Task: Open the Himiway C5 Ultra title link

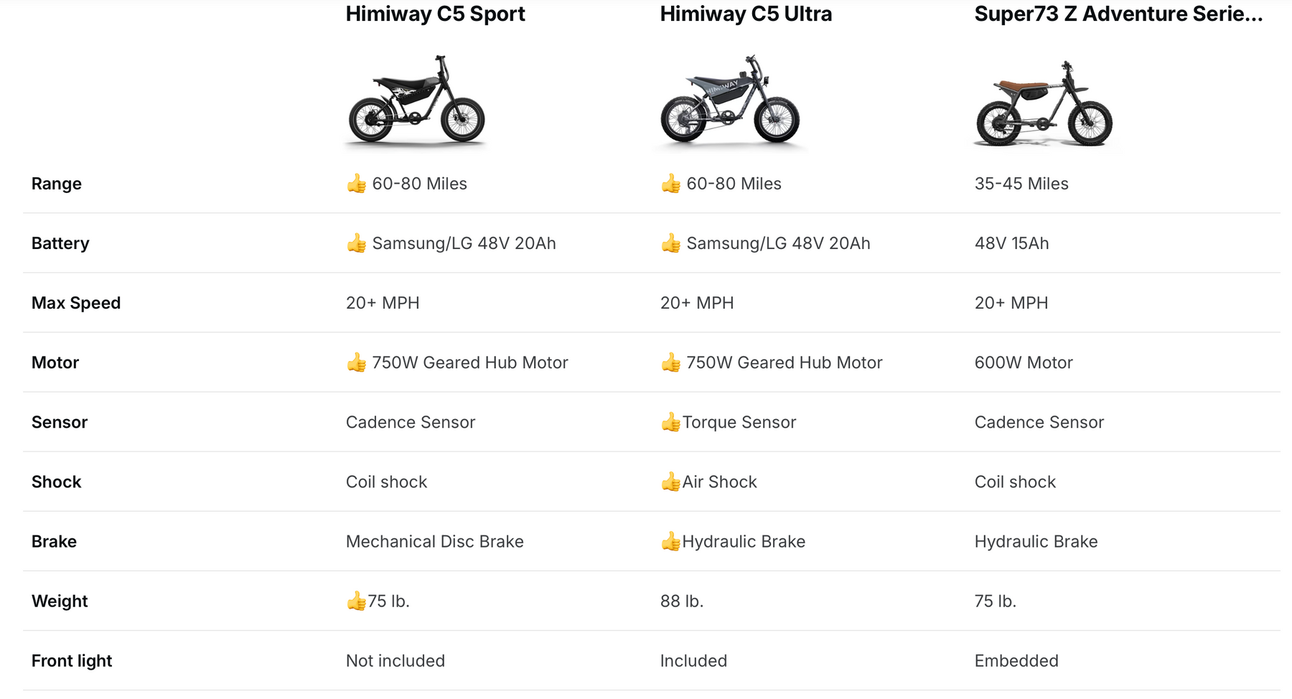Action: pos(746,14)
